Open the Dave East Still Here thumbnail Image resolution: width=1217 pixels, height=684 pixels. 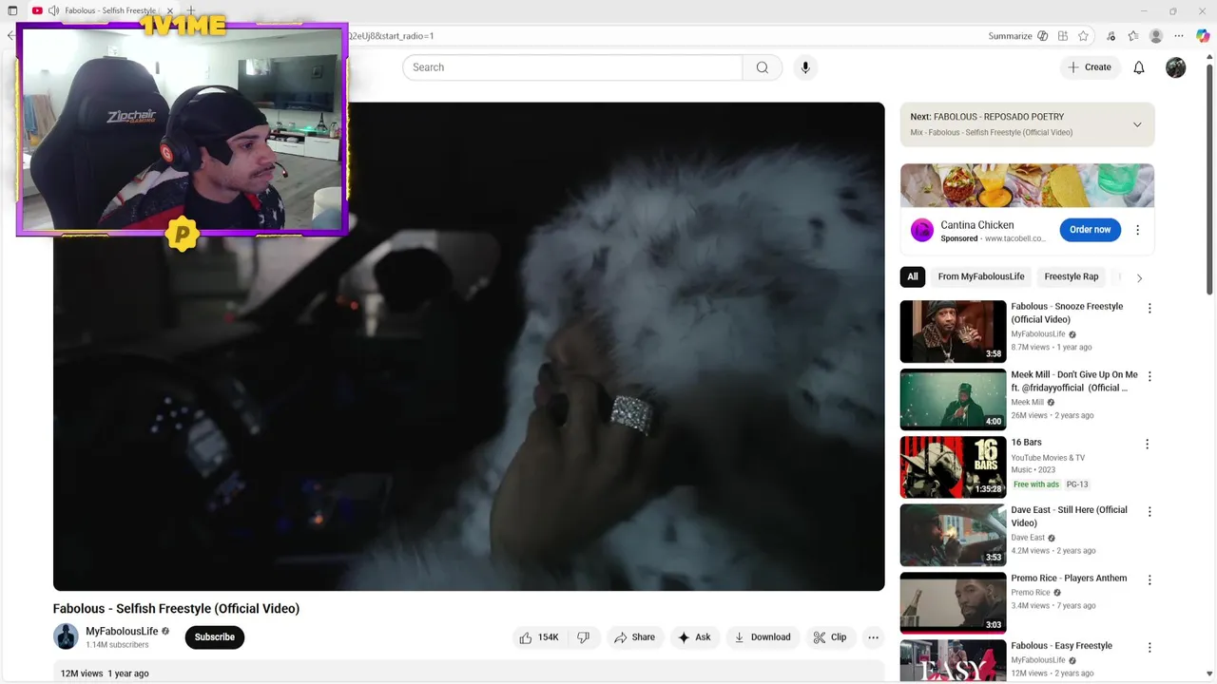tap(953, 535)
